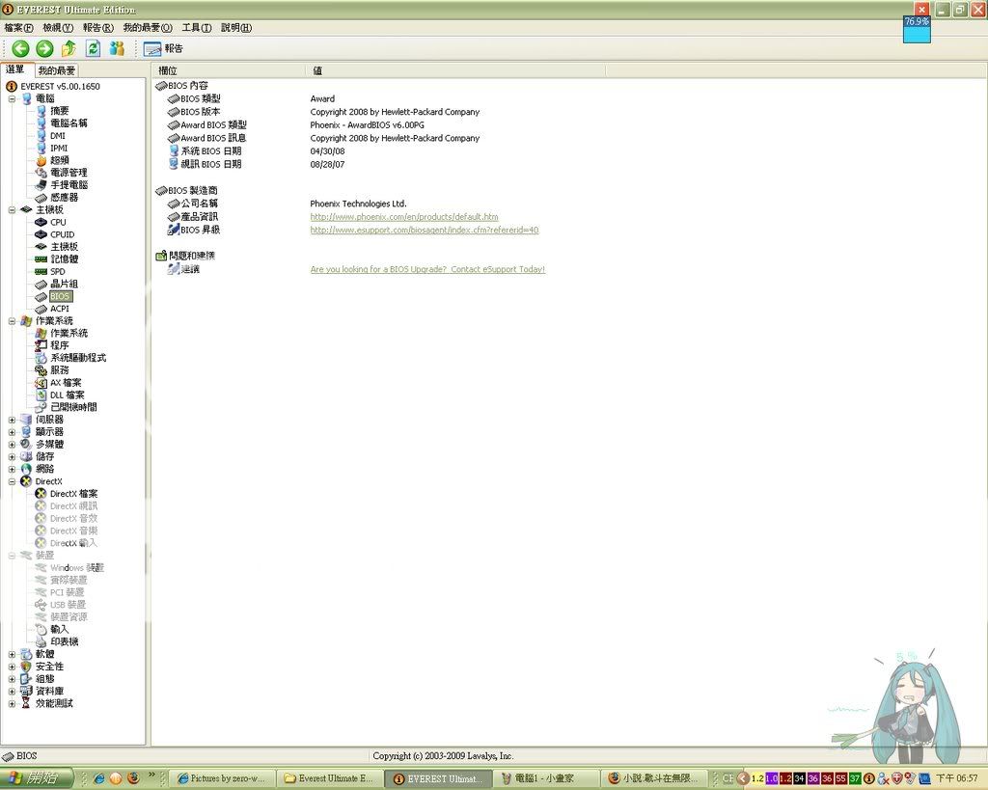Expand the 效能測試 tree node

click(x=12, y=703)
